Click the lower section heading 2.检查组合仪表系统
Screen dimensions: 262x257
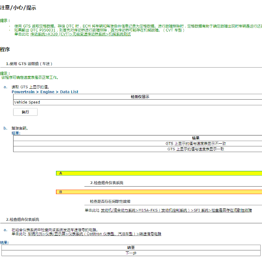coord(23,219)
